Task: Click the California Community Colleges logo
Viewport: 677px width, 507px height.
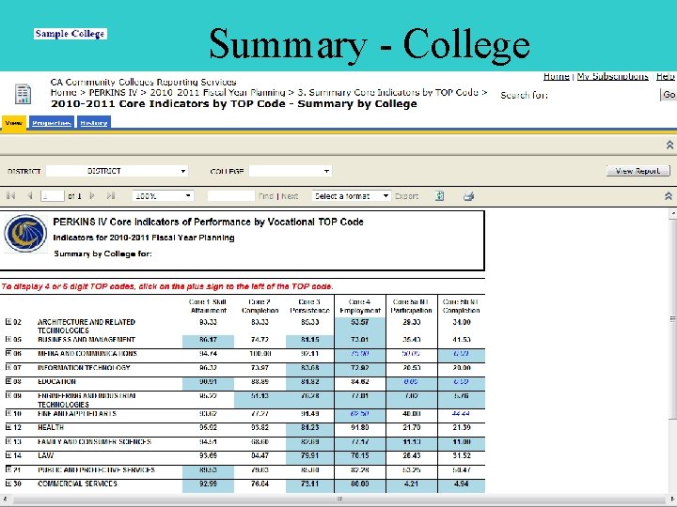Action: [x=25, y=233]
